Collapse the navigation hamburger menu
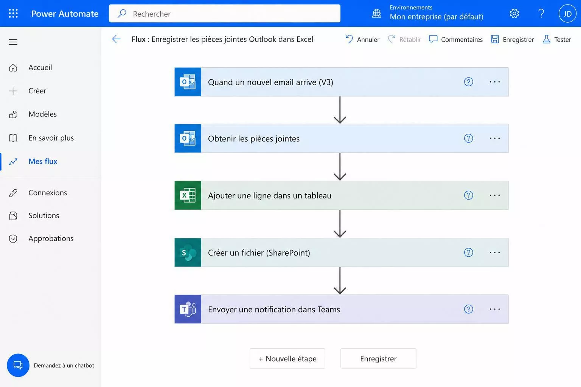Image resolution: width=581 pixels, height=387 pixels. coord(13,42)
